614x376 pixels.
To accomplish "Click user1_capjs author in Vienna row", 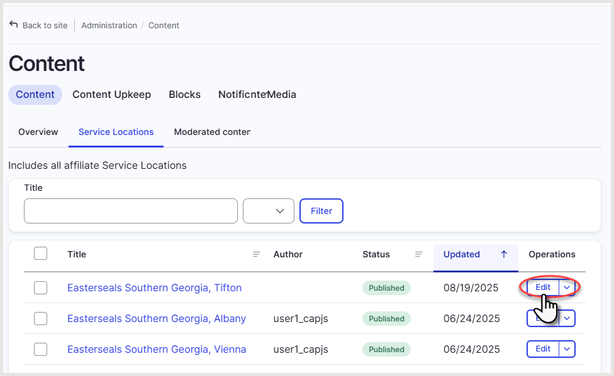I will coord(301,350).
